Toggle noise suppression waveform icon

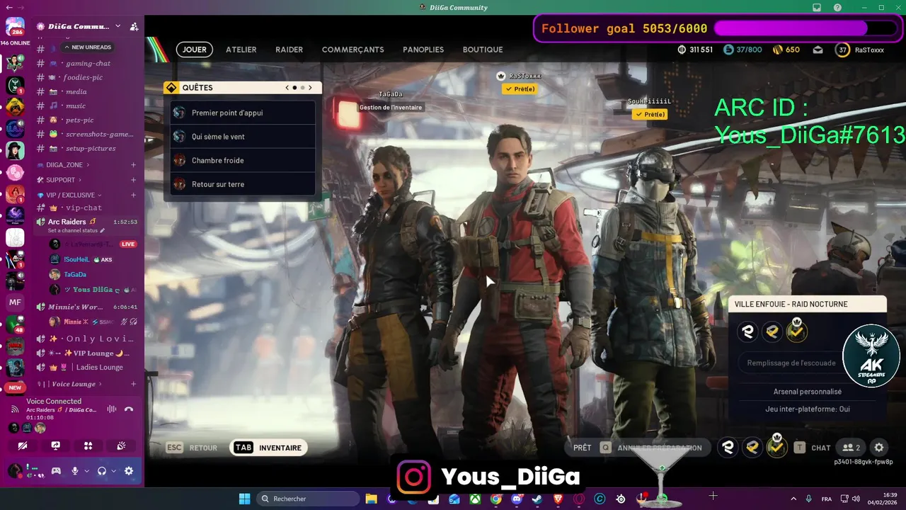point(111,409)
